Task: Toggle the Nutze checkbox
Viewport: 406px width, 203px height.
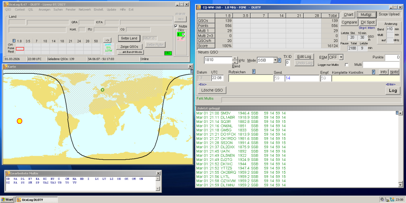Action: pyautogui.click(x=176, y=26)
